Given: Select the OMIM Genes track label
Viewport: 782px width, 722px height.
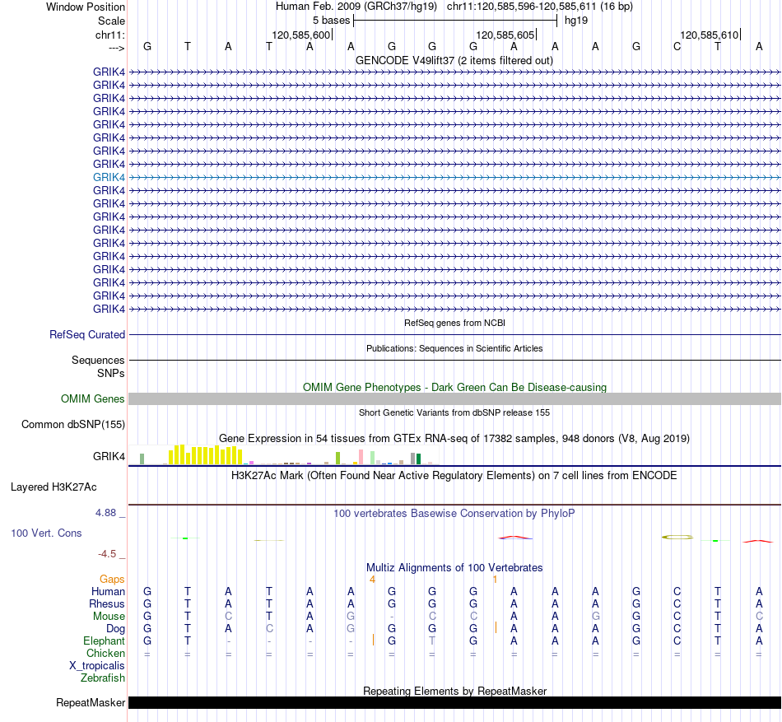Looking at the screenshot, I should pyautogui.click(x=92, y=399).
